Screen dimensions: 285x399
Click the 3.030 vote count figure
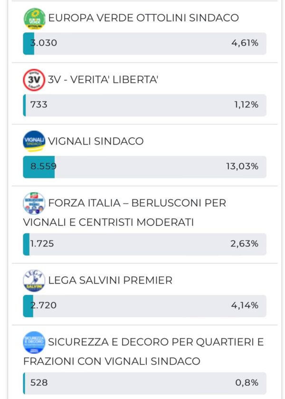point(43,43)
